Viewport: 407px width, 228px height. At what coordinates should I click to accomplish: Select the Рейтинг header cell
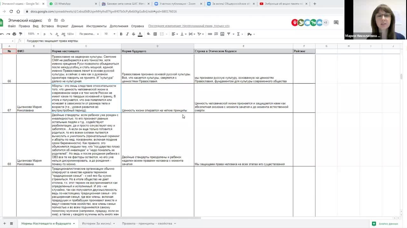pyautogui.click(x=304, y=51)
